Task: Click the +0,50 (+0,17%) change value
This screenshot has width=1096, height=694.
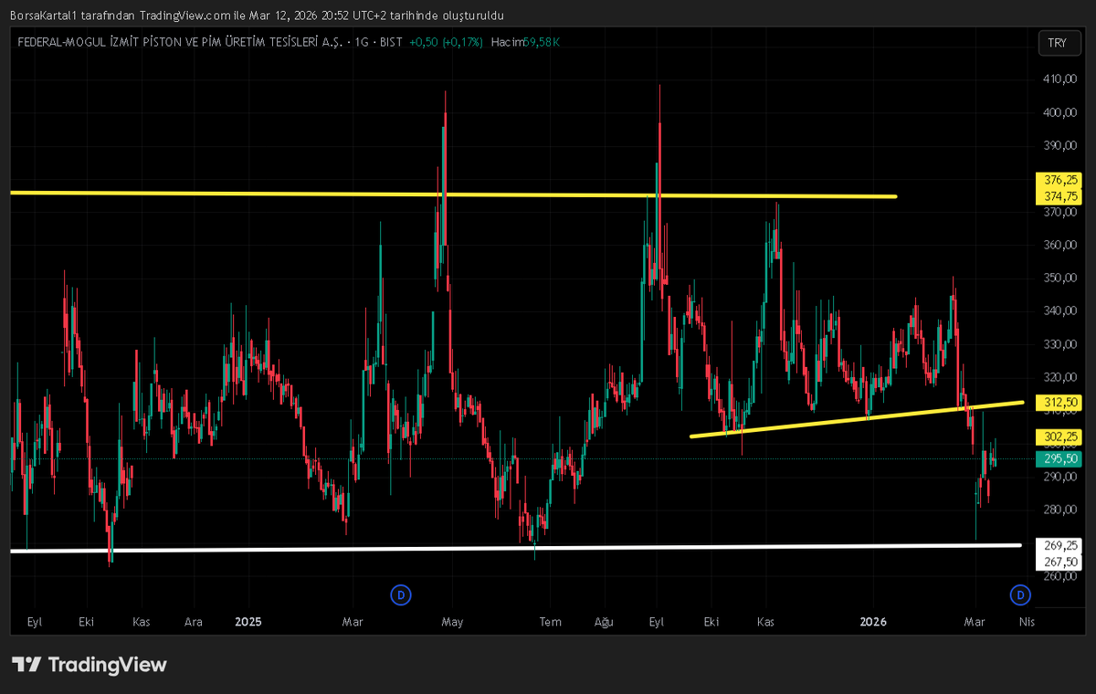Action: [446, 43]
